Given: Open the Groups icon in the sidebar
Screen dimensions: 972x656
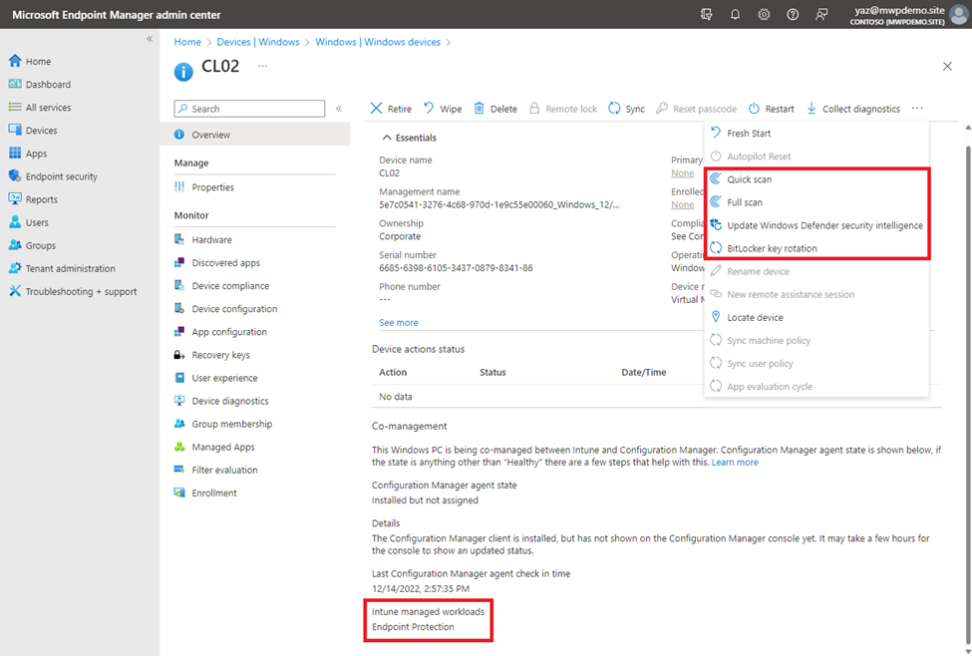Looking at the screenshot, I should [x=15, y=244].
